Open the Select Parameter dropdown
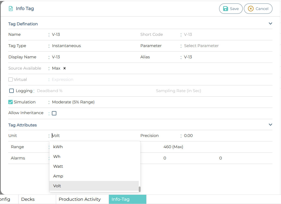281x204 pixels. tap(201, 46)
